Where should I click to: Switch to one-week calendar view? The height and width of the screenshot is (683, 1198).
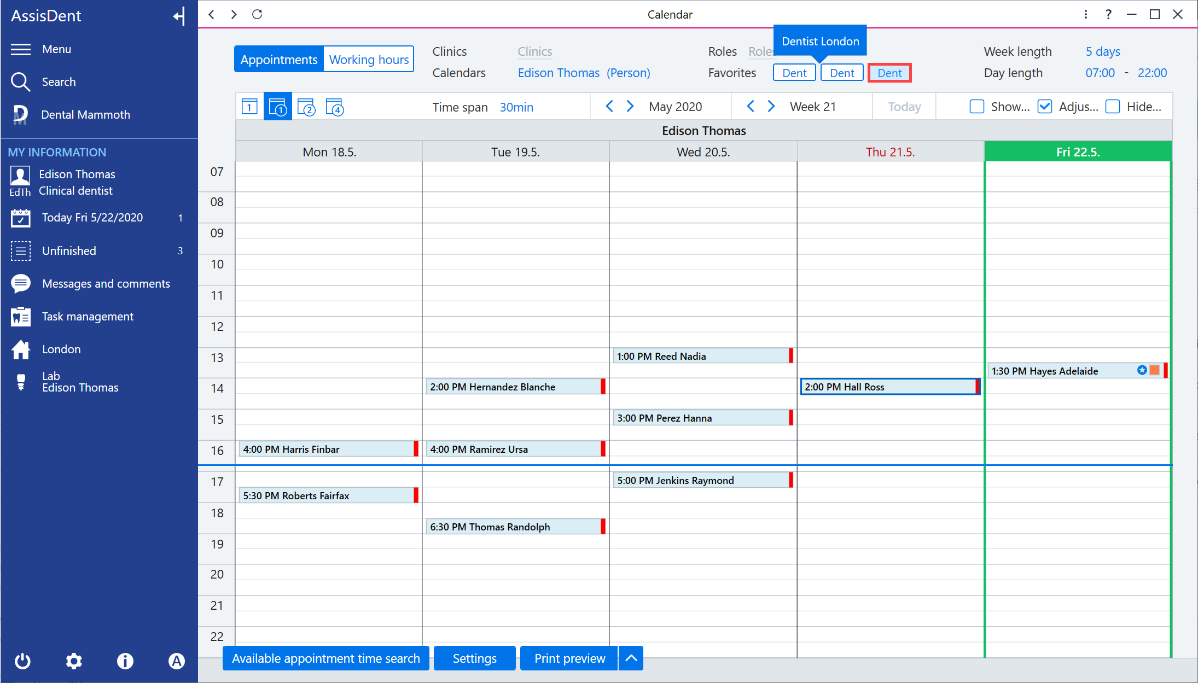[x=278, y=107]
